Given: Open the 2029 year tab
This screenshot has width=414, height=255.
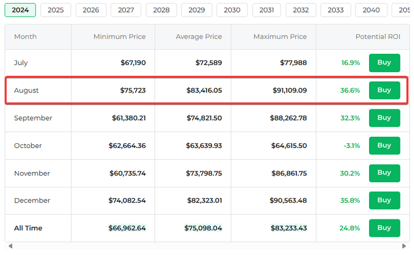Looking at the screenshot, I should (196, 10).
